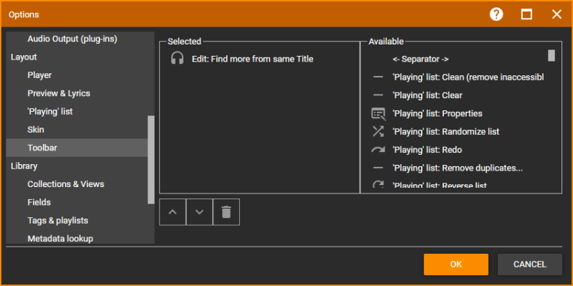Select the '<- Separator ->' available item
This screenshot has height=286, width=573.
420,59
